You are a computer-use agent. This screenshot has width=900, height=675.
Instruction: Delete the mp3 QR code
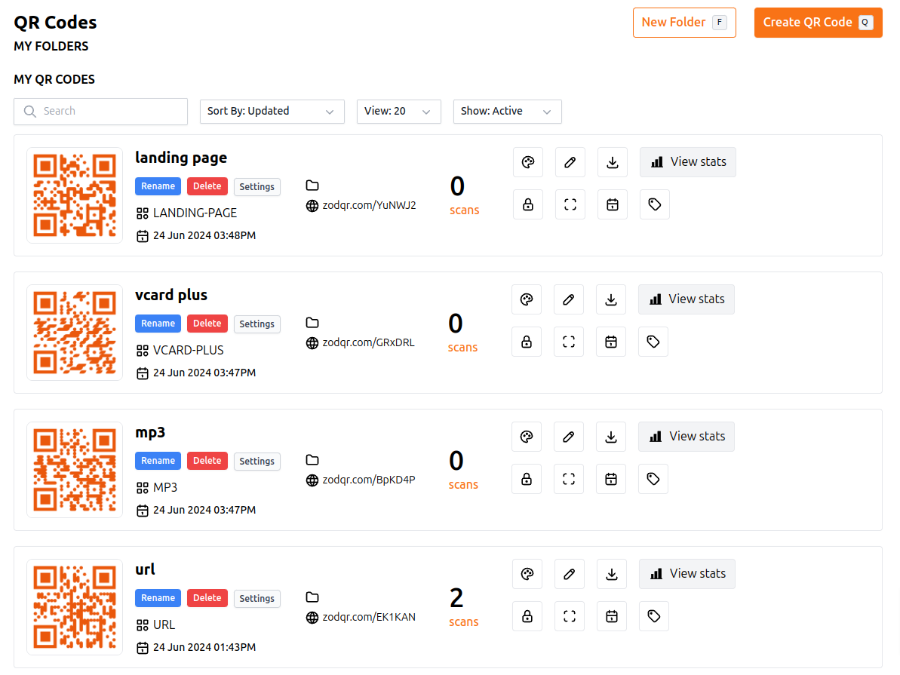coord(207,460)
